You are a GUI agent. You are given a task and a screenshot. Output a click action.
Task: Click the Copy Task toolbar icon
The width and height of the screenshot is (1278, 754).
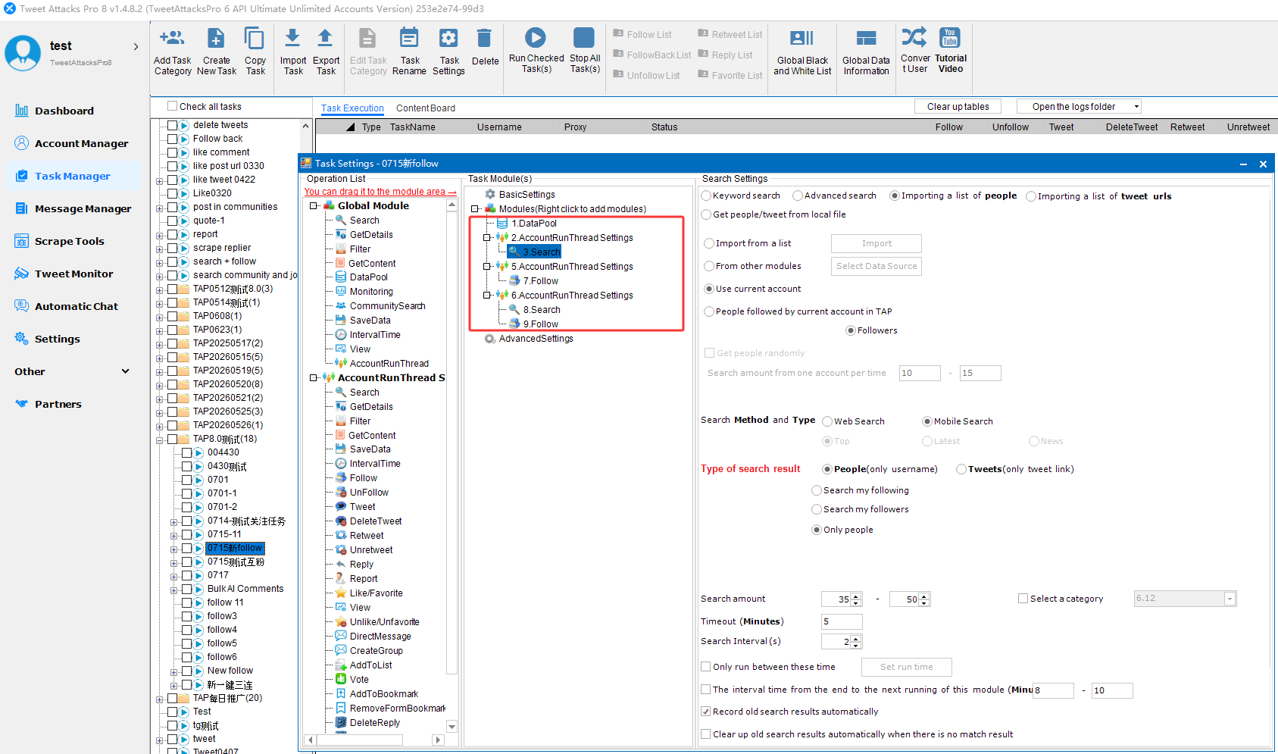(255, 38)
